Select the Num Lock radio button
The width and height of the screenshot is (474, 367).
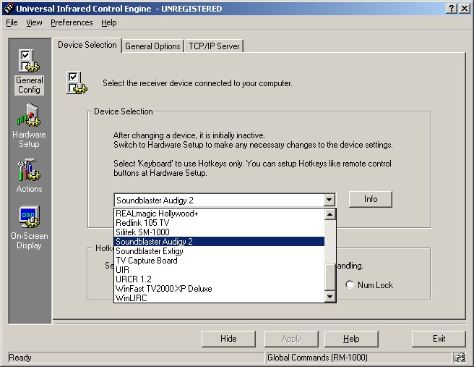[350, 284]
